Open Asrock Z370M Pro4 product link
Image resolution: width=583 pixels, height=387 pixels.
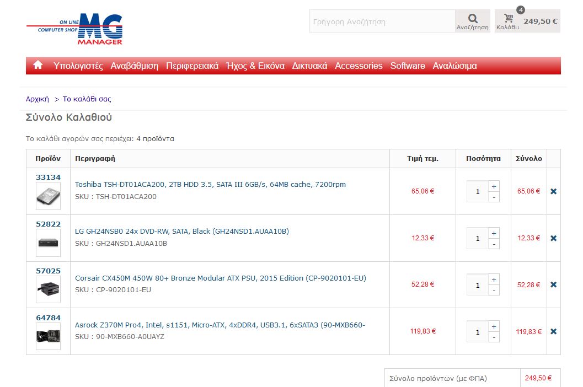(220, 325)
